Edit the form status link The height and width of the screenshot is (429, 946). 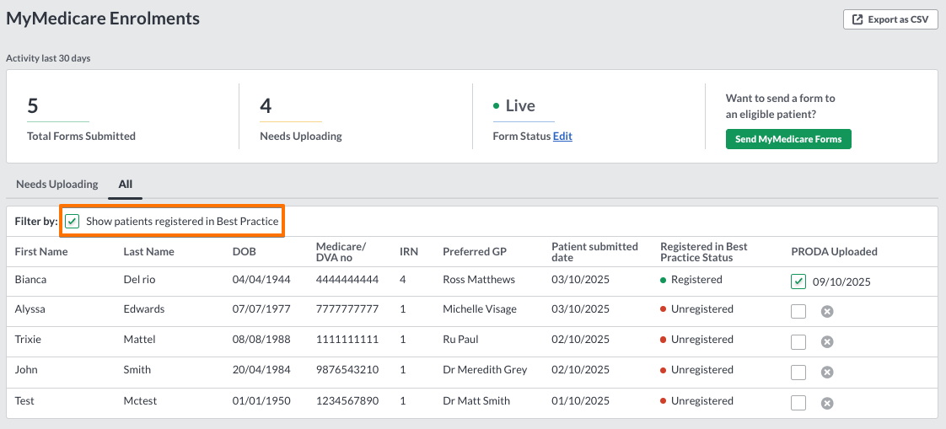[562, 137]
